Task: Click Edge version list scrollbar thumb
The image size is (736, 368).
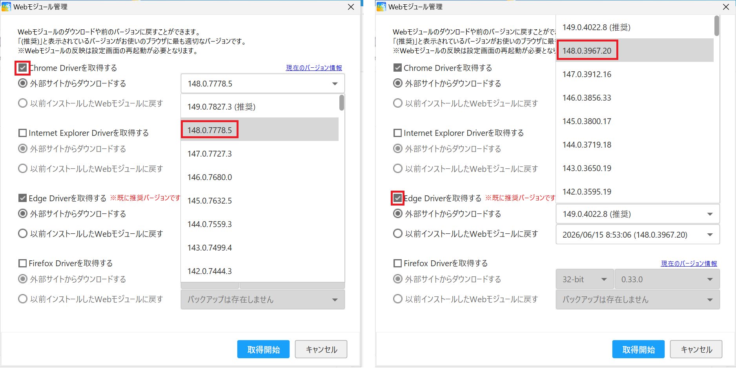Action: click(x=717, y=26)
